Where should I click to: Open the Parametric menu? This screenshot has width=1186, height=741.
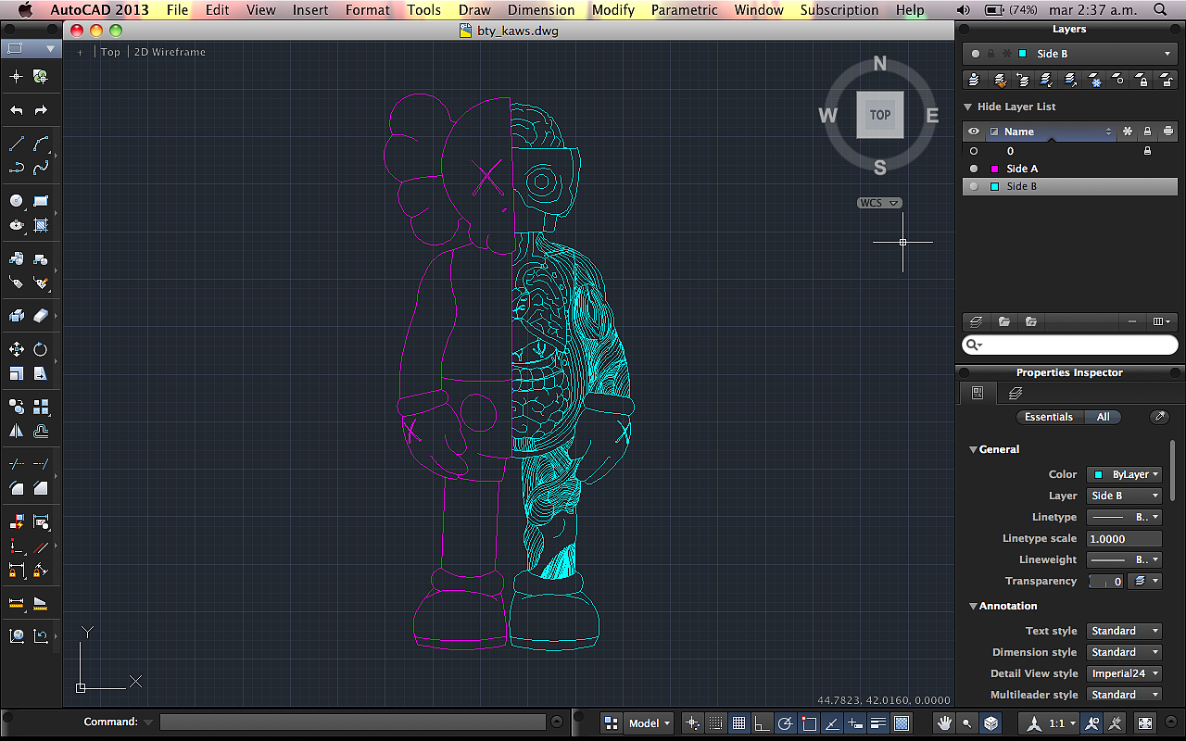click(x=684, y=10)
